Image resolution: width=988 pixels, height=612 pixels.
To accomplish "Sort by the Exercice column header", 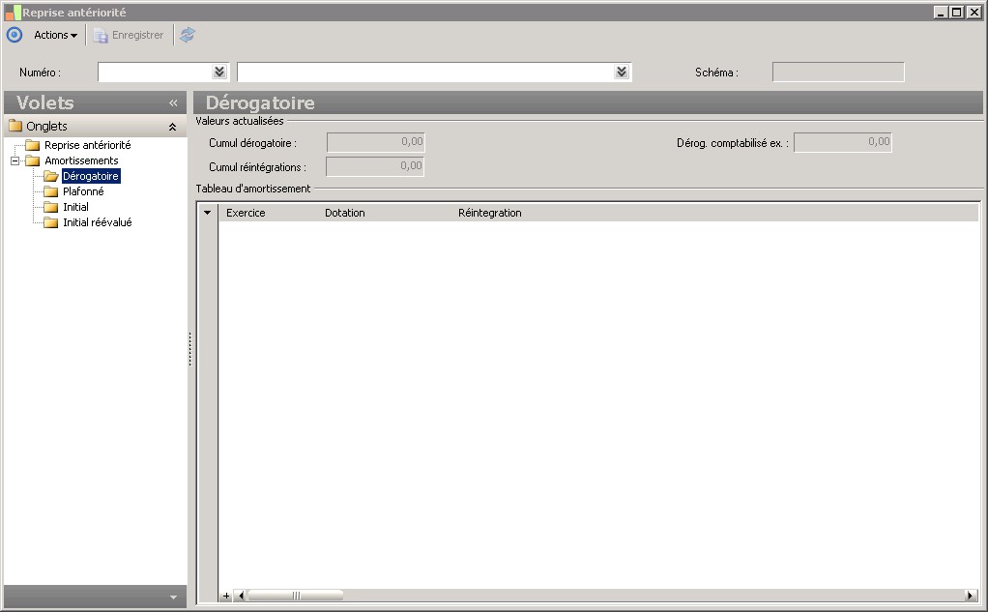I will click(x=246, y=213).
